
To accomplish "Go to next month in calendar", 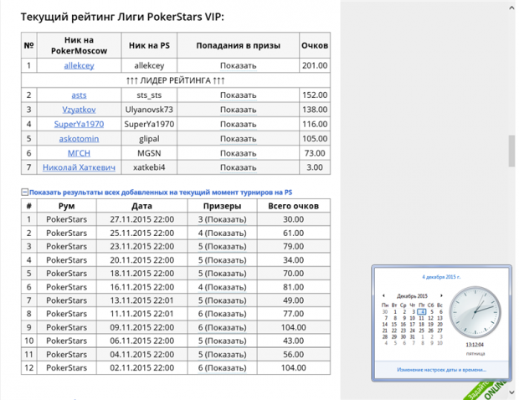I will click(441, 295).
